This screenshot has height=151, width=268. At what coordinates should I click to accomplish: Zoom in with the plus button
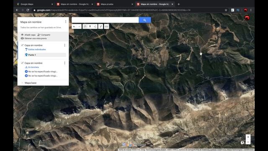[248, 137]
